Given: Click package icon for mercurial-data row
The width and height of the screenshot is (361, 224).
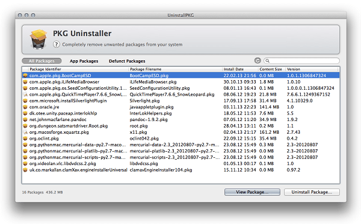Looking at the screenshot, I should [x=25, y=145].
